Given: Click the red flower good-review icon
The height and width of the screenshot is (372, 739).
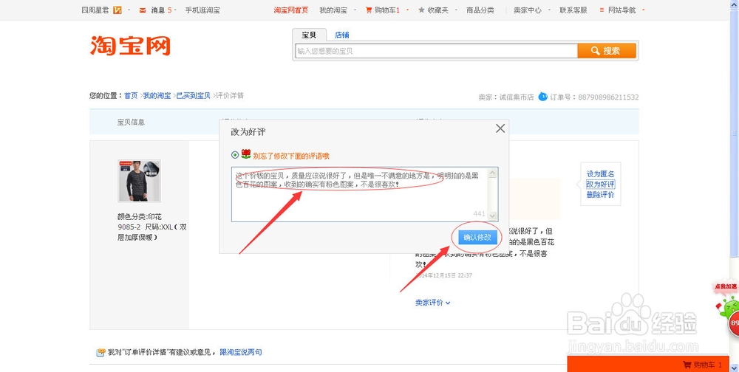Looking at the screenshot, I should coord(246,154).
